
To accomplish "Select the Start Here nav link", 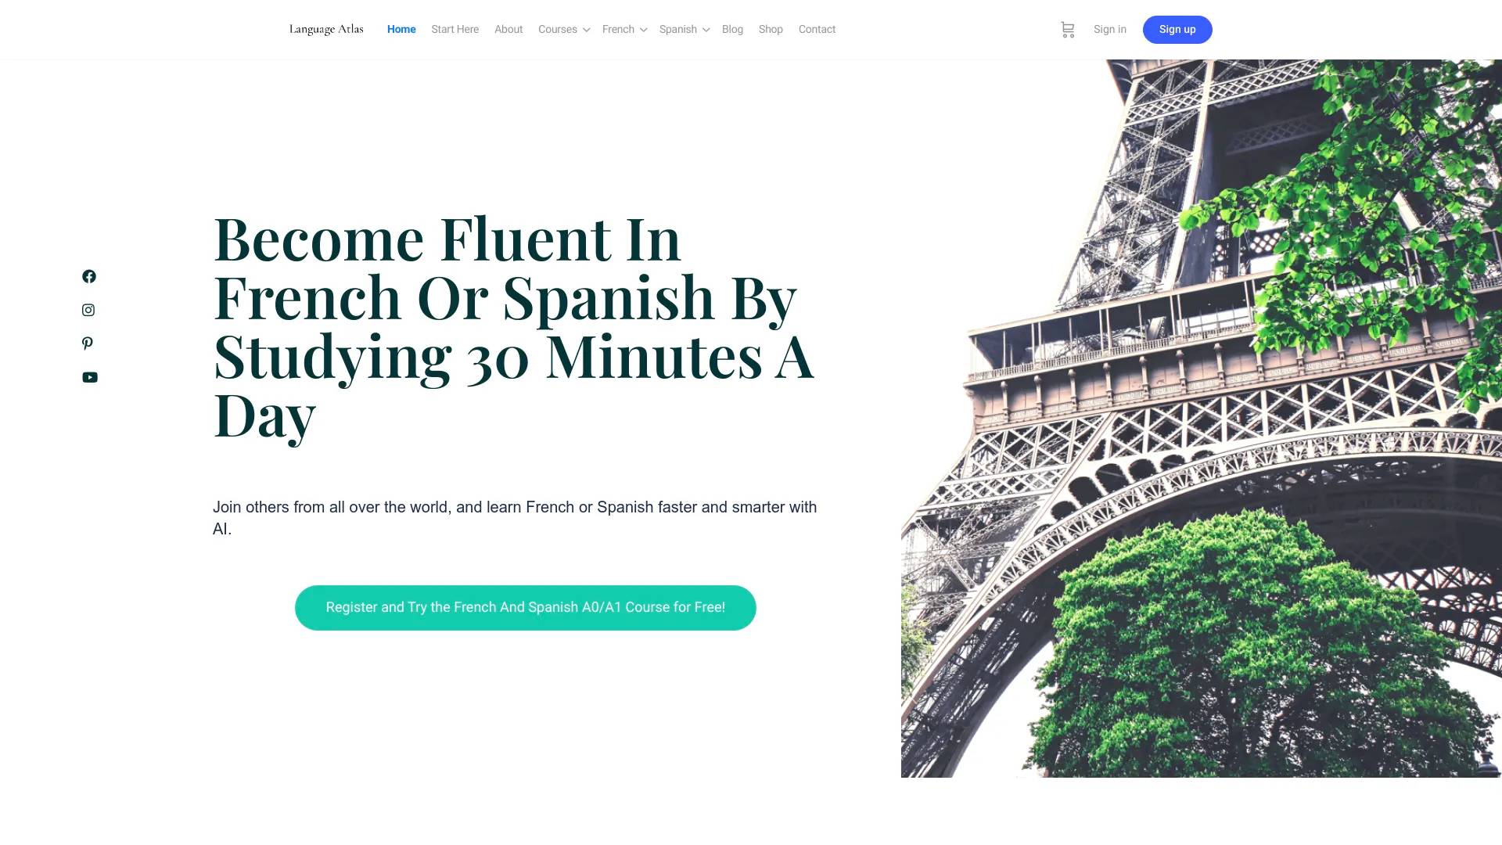I will (x=454, y=29).
